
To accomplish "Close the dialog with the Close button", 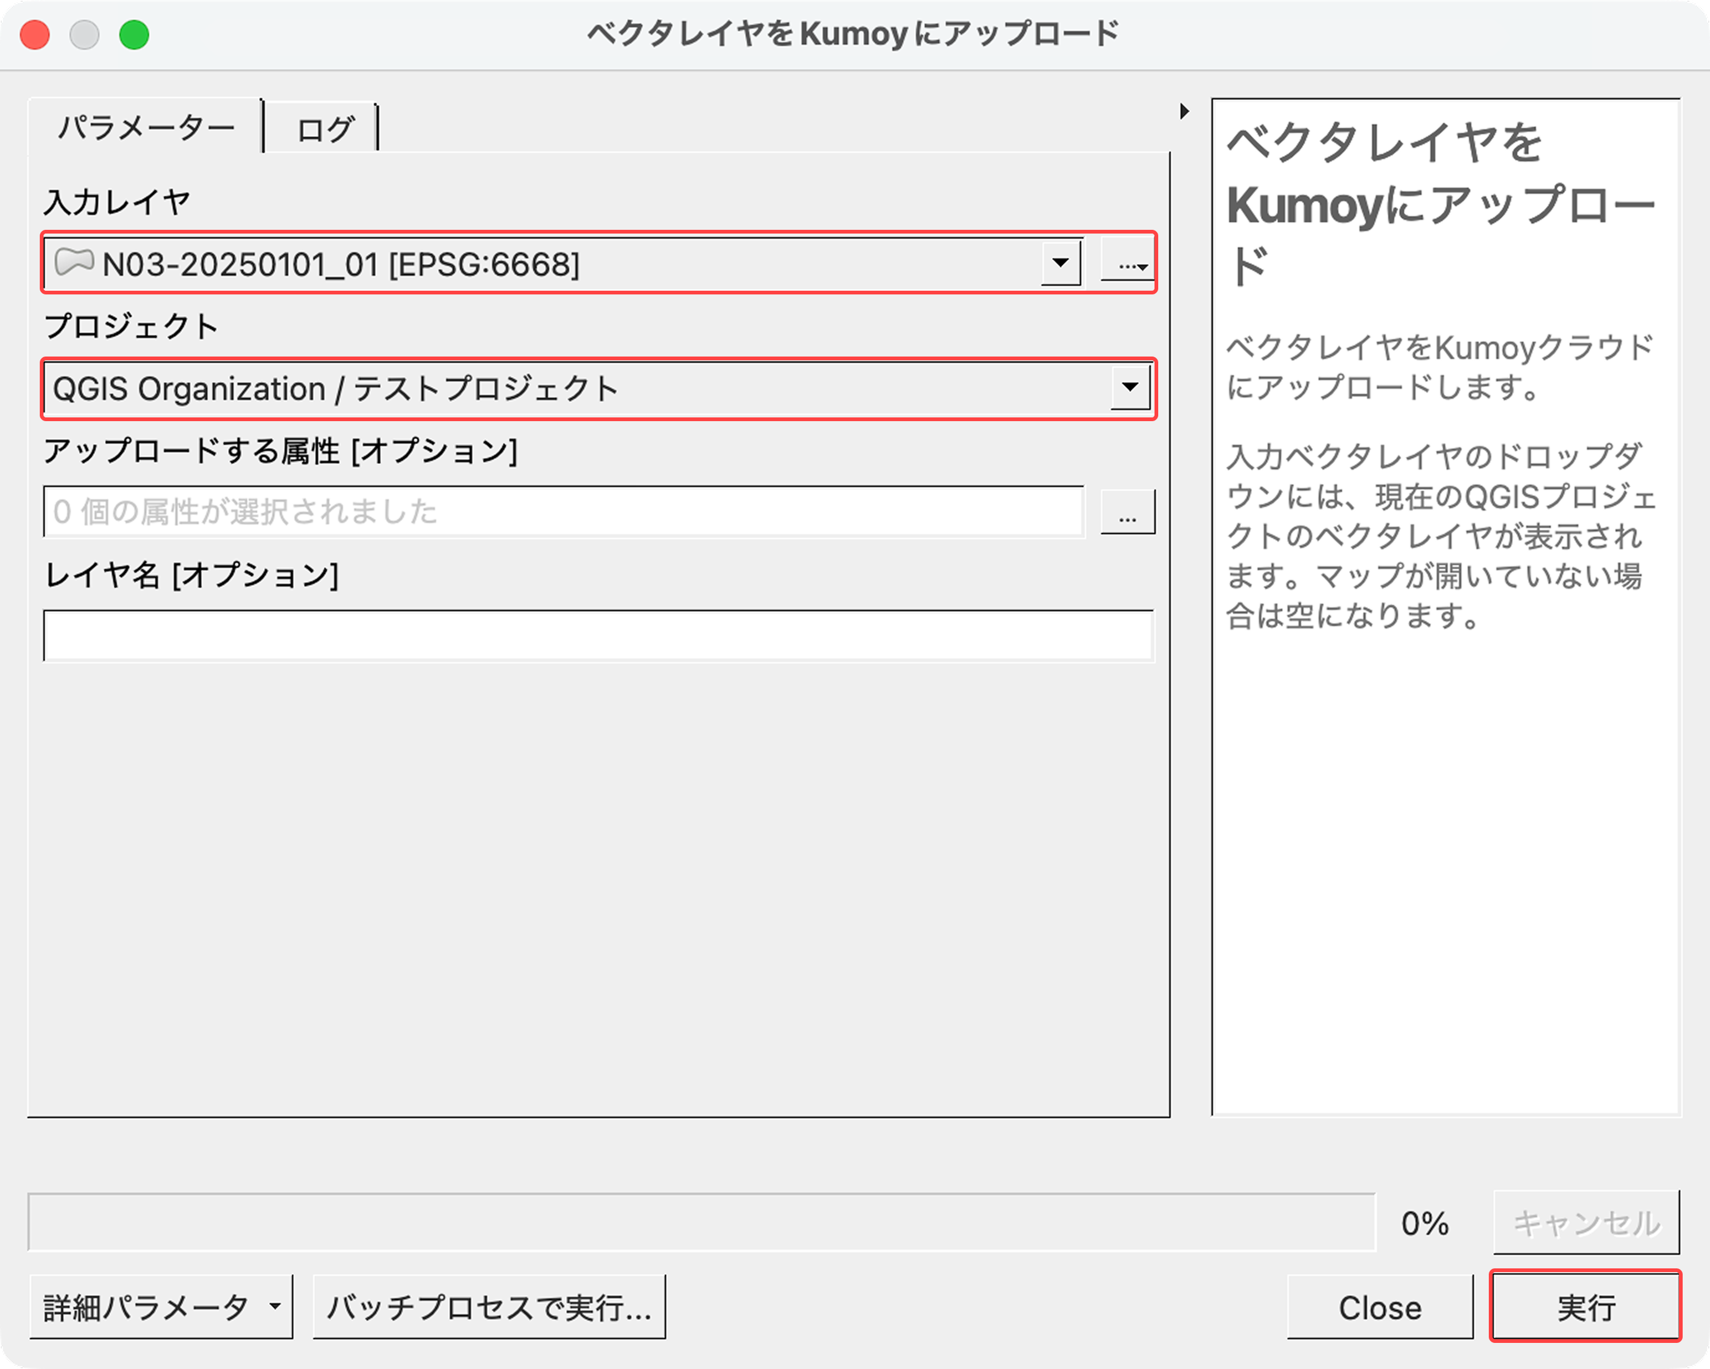I will coord(1379,1306).
